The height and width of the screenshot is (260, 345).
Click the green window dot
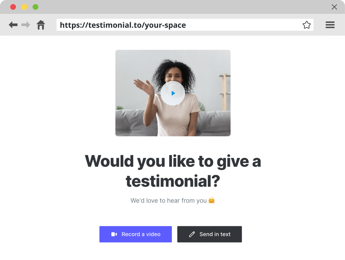click(x=36, y=7)
